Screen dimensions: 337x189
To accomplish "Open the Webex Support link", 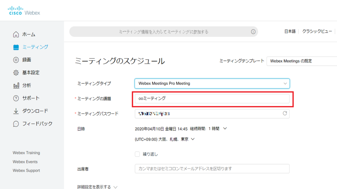I will point(26,171).
